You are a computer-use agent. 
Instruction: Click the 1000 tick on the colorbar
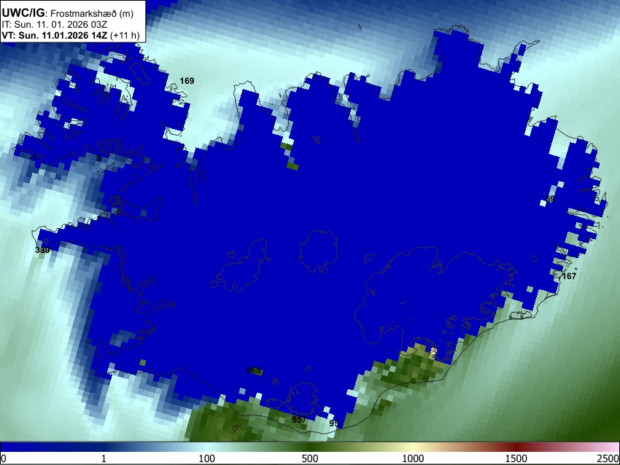[413, 458]
